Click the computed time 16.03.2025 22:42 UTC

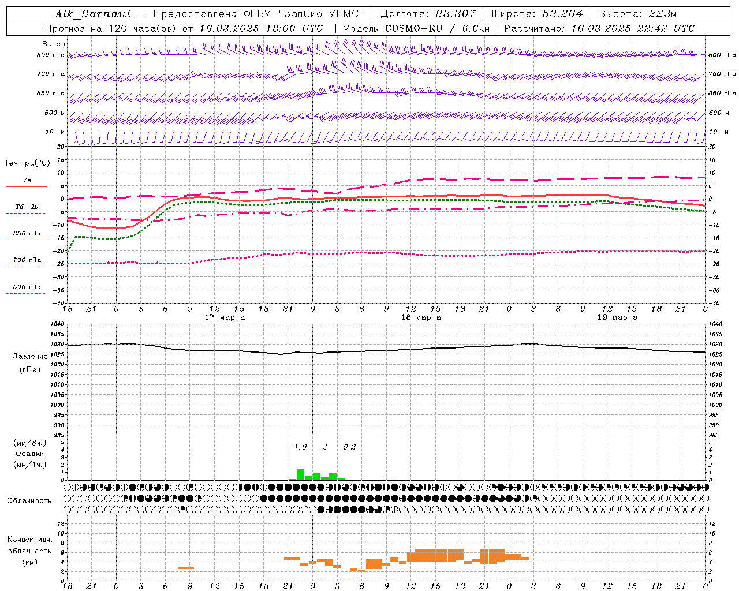pyautogui.click(x=633, y=28)
